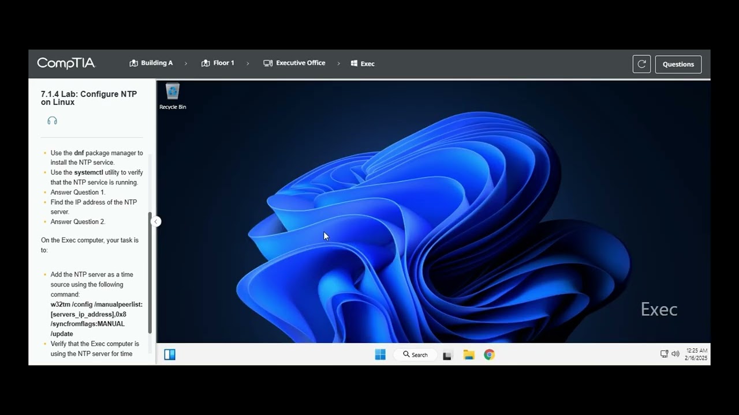Select the Floor 1 breadcrumb
The width and height of the screenshot is (739, 415).
(218, 63)
